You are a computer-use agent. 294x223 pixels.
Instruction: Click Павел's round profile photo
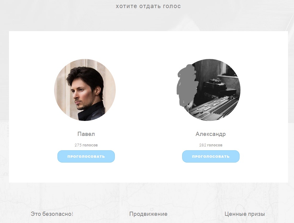point(85,90)
